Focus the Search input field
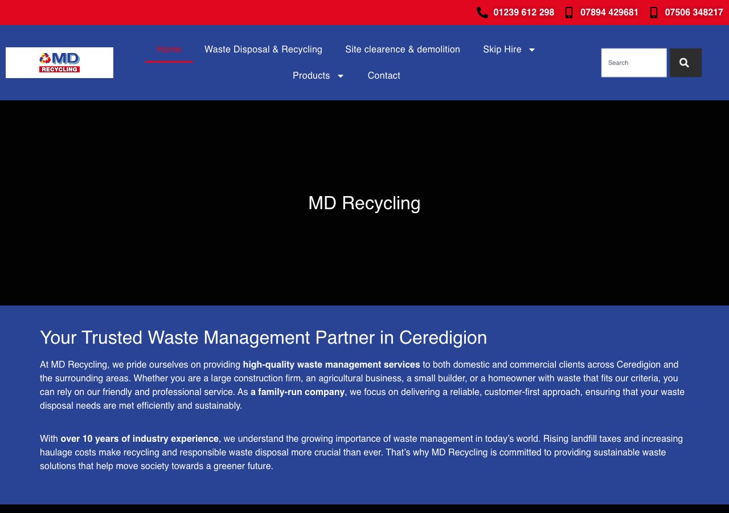The image size is (729, 513). (634, 63)
